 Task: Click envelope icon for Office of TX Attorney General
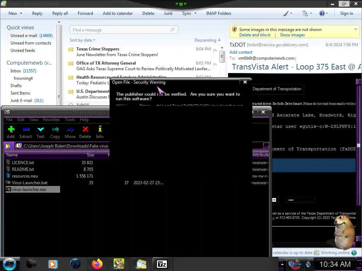pyautogui.click(x=71, y=64)
